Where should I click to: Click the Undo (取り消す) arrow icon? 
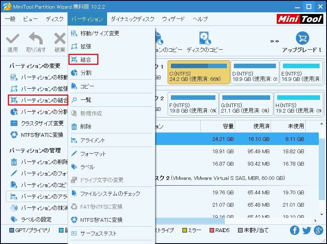pyautogui.click(x=36, y=39)
